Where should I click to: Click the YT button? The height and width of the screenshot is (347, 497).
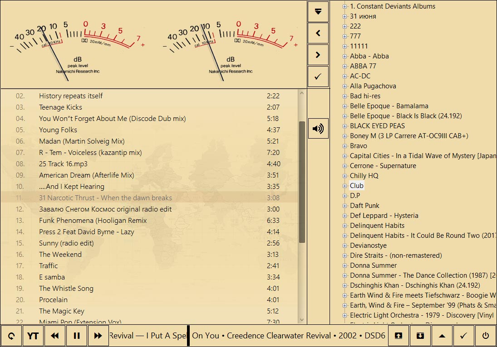coord(33,336)
